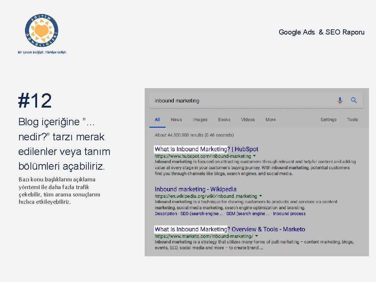The image size is (376, 282).
Task: Click the inbound marketing search field
Action: pyautogui.click(x=256, y=101)
